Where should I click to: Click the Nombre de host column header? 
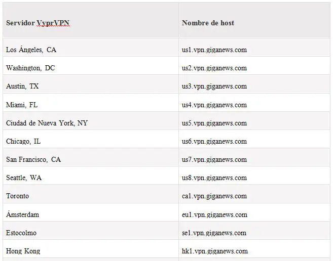[x=208, y=23]
